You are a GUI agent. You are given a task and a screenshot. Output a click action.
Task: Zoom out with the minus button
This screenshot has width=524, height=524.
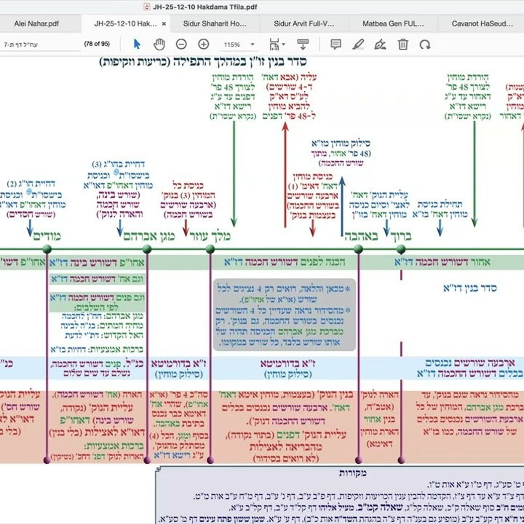[x=181, y=44]
